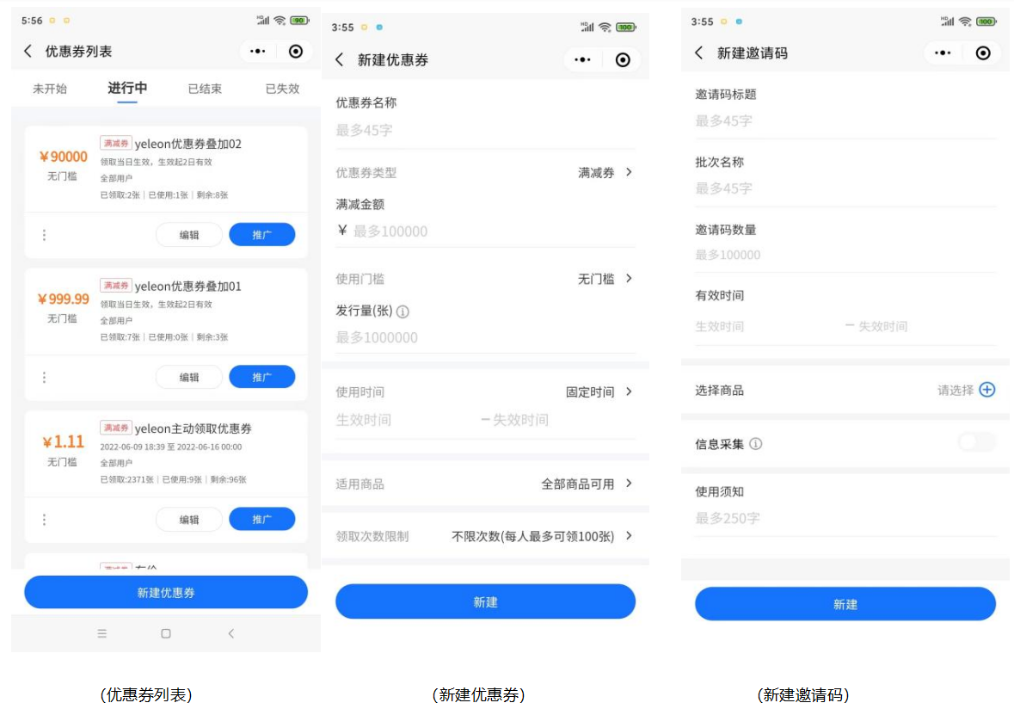The image size is (1014, 709).
Task: Tap 新建 on the 新建邀请码 screen
Action: tap(845, 604)
